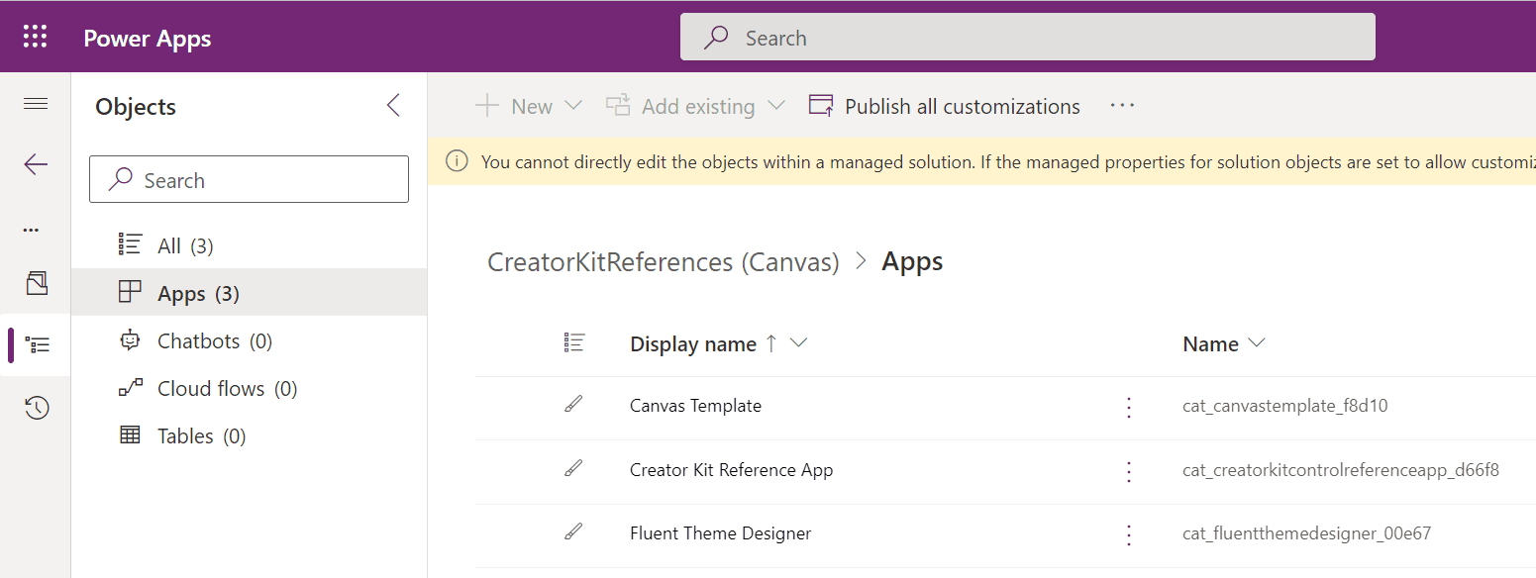
Task: Click pencil icon for Fluent Theme Designer
Action: [572, 531]
